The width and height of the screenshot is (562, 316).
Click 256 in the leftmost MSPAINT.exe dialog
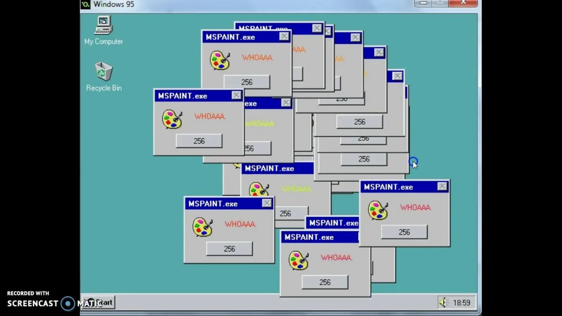199,141
